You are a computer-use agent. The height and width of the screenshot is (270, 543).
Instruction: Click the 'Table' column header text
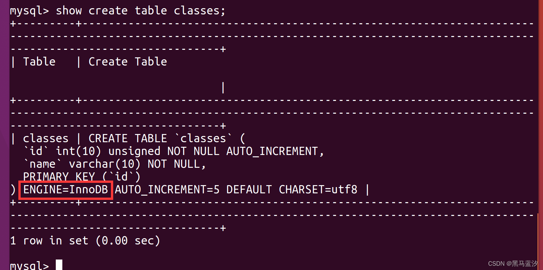tap(39, 62)
